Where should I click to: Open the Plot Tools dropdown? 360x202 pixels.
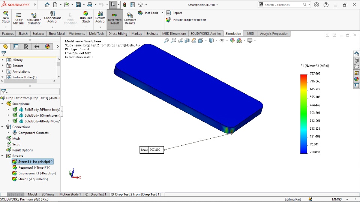coord(162,13)
